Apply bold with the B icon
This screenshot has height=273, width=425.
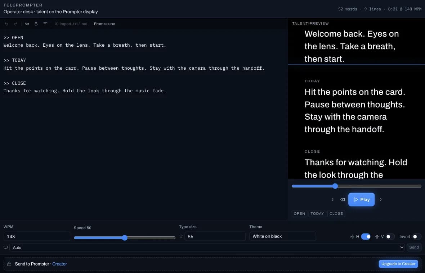pos(36,24)
